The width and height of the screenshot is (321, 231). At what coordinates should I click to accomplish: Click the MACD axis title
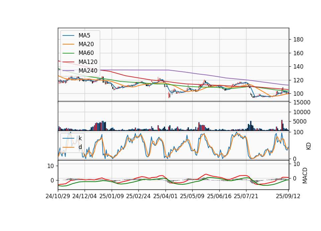(x=305, y=176)
